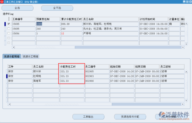The height and width of the screenshot is (123, 192).
Task: Click the work order number field 15685
Action: pyautogui.click(x=23, y=24)
